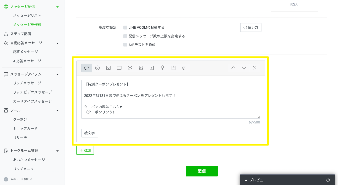Open AI応答メッセージ in sidebar
This screenshot has width=338, height=185.
click(27, 61)
